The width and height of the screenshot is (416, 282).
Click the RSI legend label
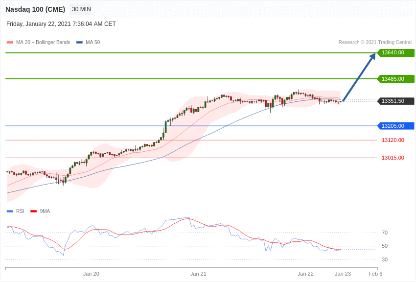(20, 211)
